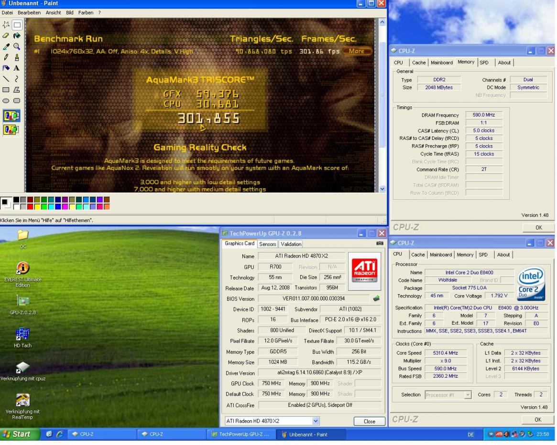Choose the Line tool in Paint
Screen dimensions: 557x445
pos(6,79)
